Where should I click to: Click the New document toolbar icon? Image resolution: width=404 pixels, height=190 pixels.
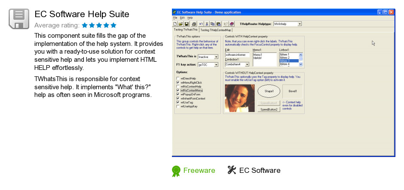tap(175, 24)
